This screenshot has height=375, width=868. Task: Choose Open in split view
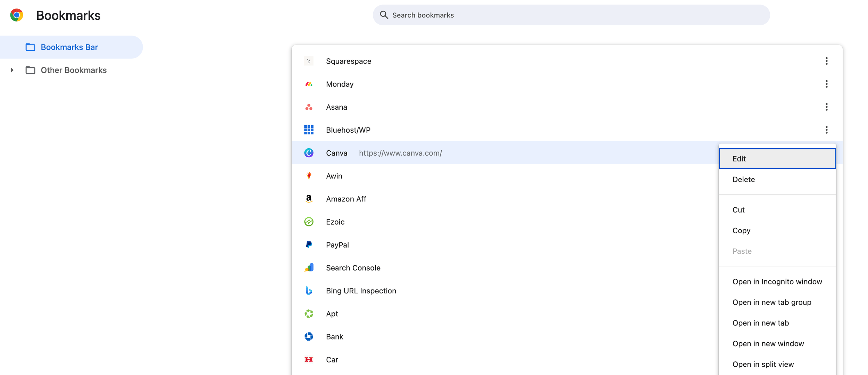pos(777,364)
